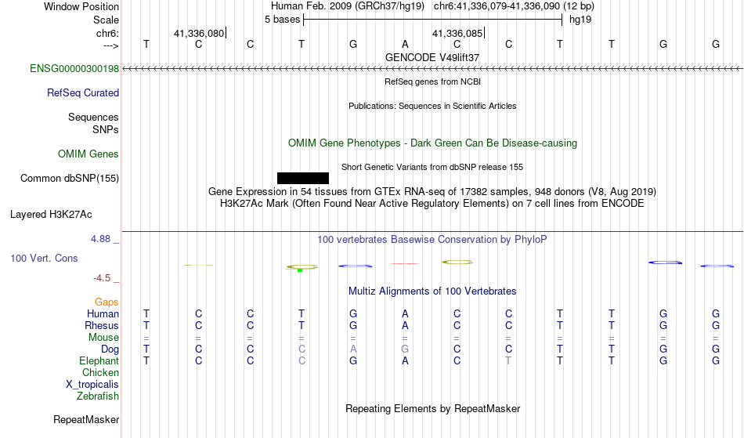Click the Chicken species label

100,372
